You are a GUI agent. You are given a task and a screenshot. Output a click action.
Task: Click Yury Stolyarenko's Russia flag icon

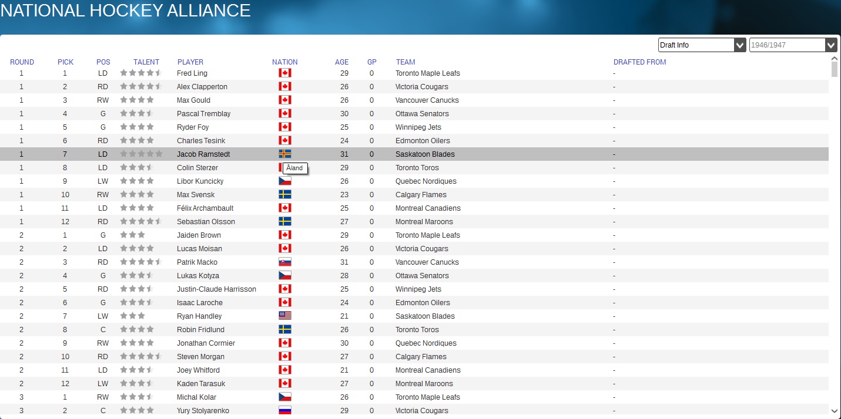coord(285,411)
